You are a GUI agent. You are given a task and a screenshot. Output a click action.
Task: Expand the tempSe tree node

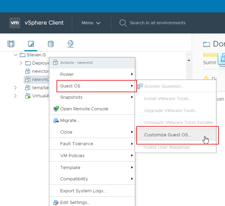click(x=15, y=88)
